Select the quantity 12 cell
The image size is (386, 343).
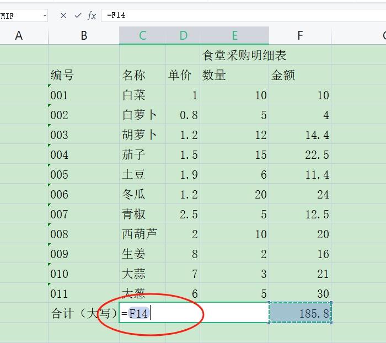coord(234,135)
